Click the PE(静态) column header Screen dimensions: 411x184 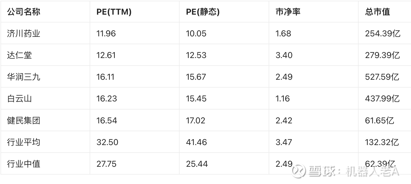(x=203, y=12)
